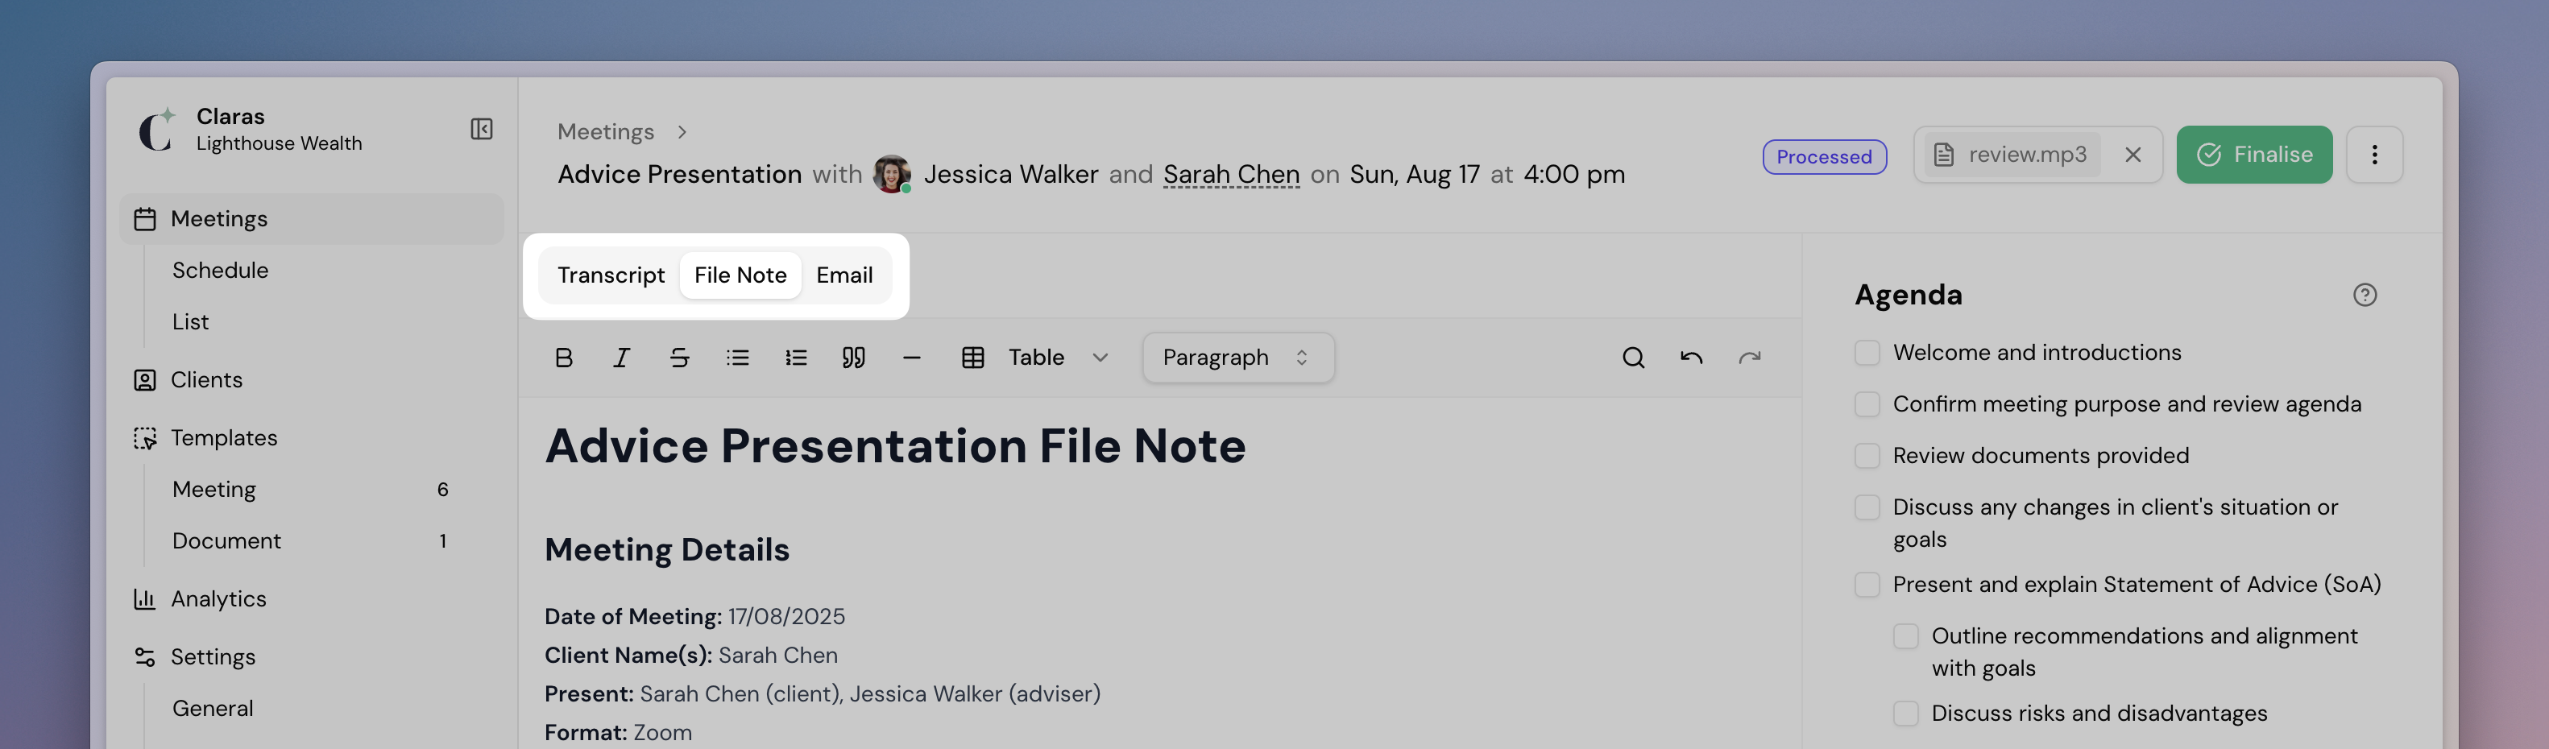Click the Finalise button
The image size is (2549, 749).
(2253, 155)
